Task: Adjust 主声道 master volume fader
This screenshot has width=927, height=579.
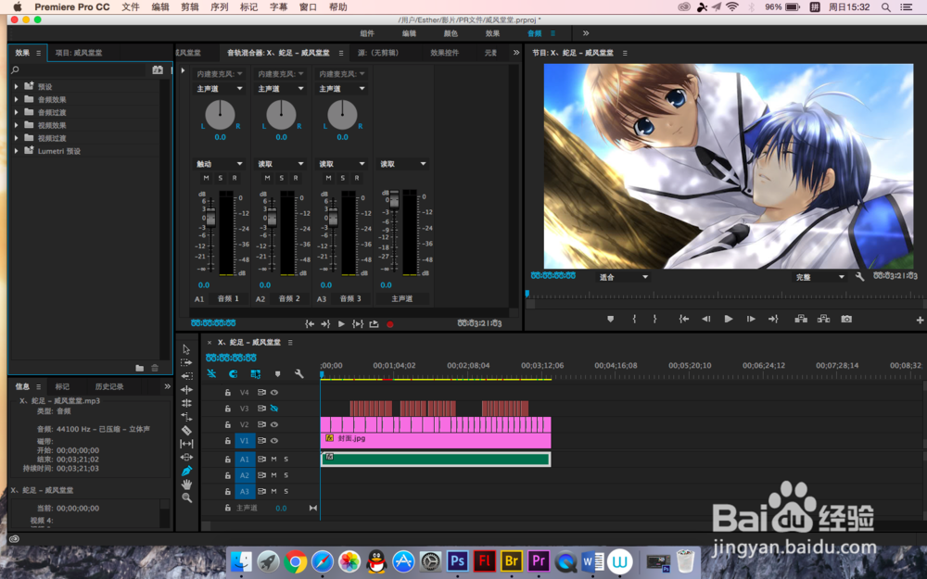Action: click(394, 200)
